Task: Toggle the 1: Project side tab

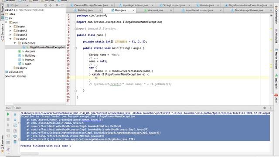Action: tap(3, 12)
